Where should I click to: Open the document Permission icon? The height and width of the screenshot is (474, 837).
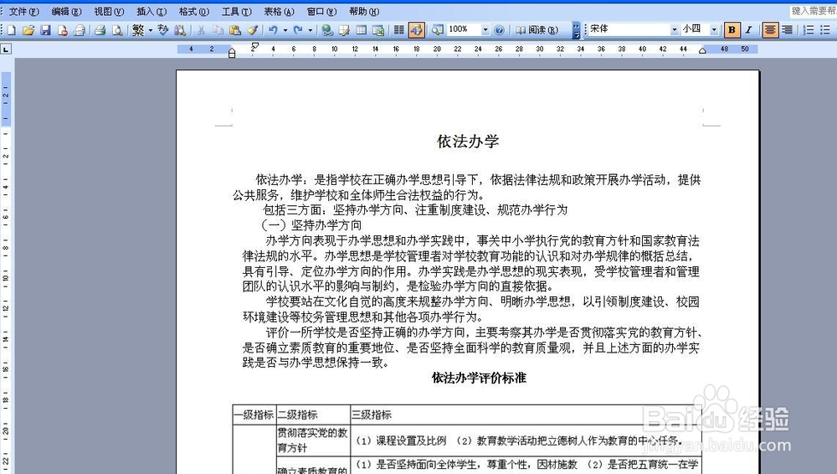pyautogui.click(x=63, y=30)
